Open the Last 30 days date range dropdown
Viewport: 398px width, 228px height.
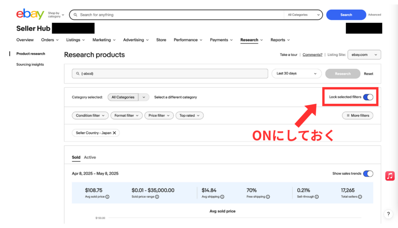(297, 73)
